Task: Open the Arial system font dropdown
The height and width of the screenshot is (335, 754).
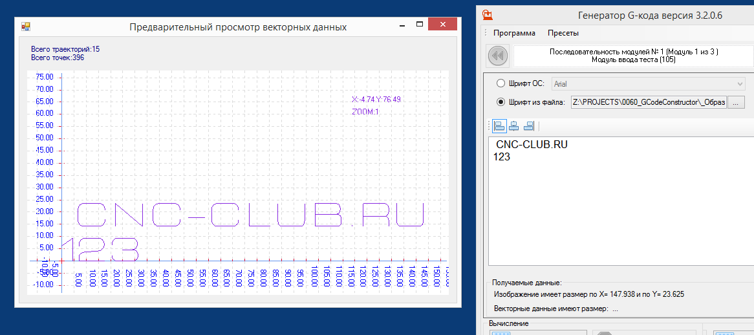Action: (648, 83)
